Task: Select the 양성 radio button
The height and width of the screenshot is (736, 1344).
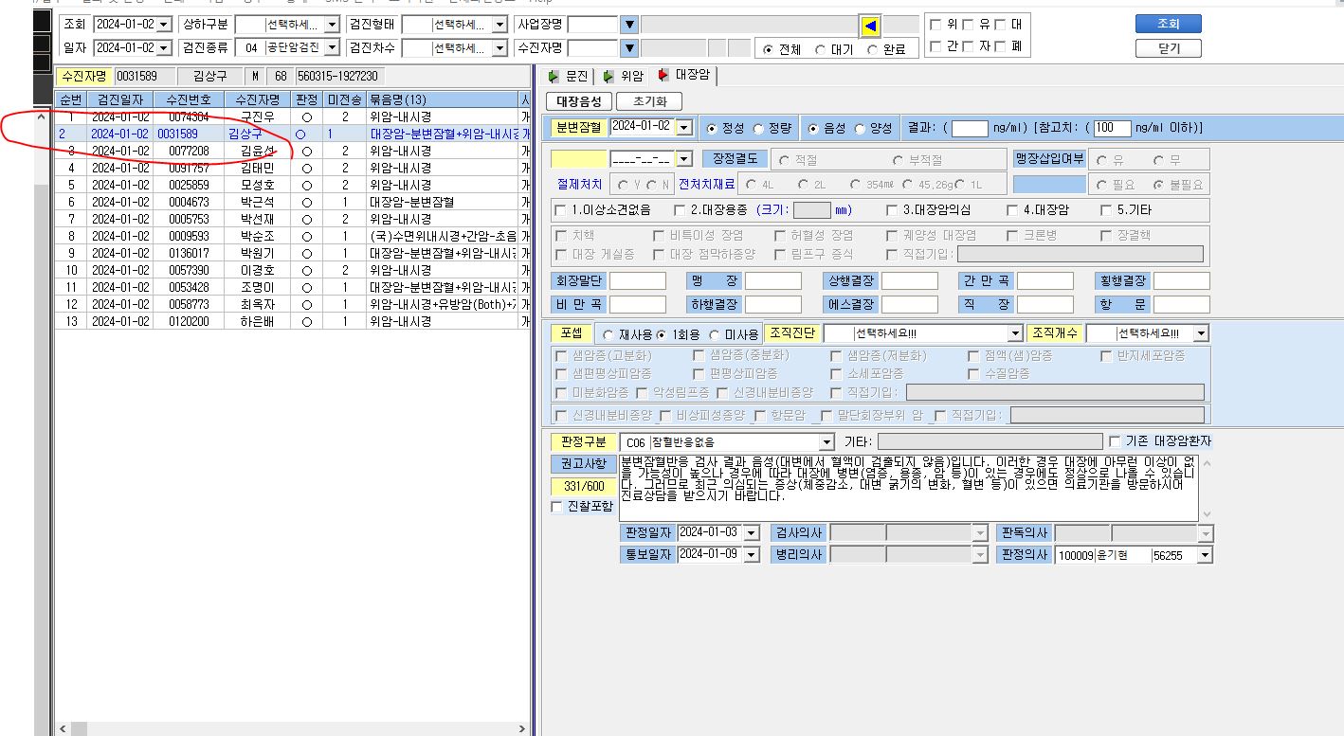Action: coord(860,127)
